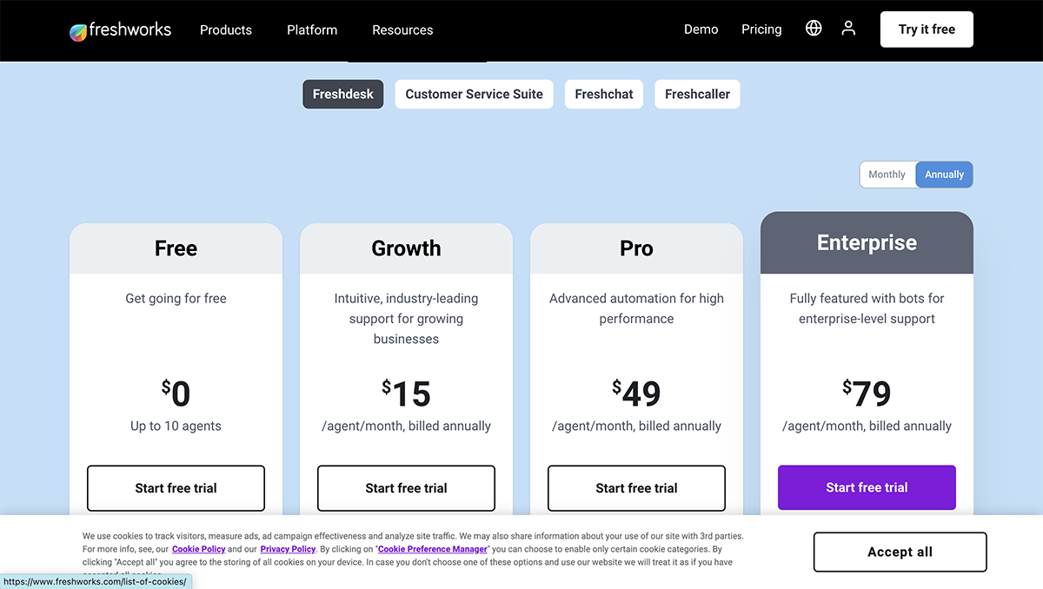Switch billing to Monthly

(887, 174)
